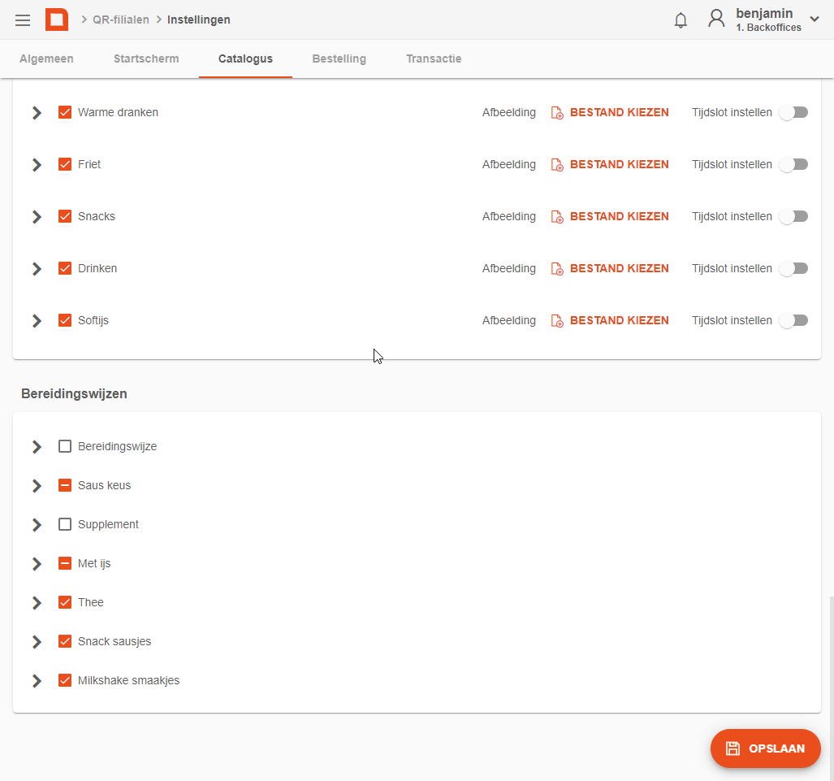The height and width of the screenshot is (781, 834).
Task: Enable time slot for Softijs
Action: [x=793, y=320]
